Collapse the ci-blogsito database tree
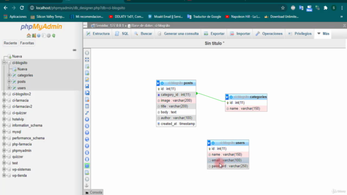 4,63
